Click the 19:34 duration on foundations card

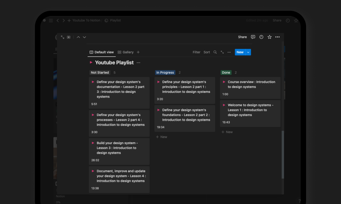161,127
